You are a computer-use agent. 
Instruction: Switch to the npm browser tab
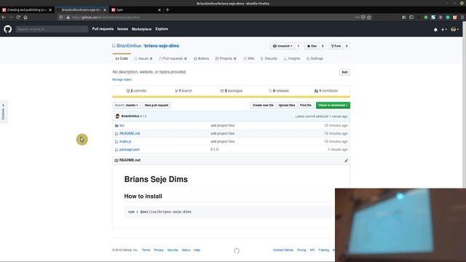pos(136,9)
